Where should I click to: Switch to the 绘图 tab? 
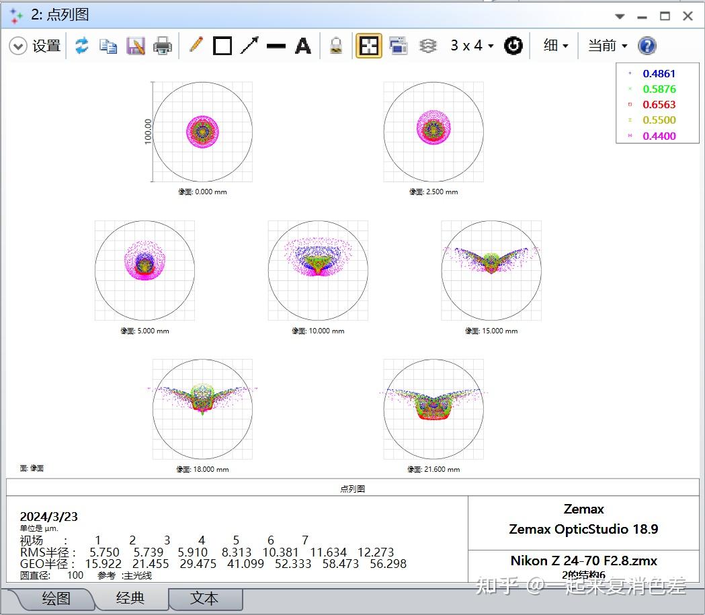click(56, 598)
